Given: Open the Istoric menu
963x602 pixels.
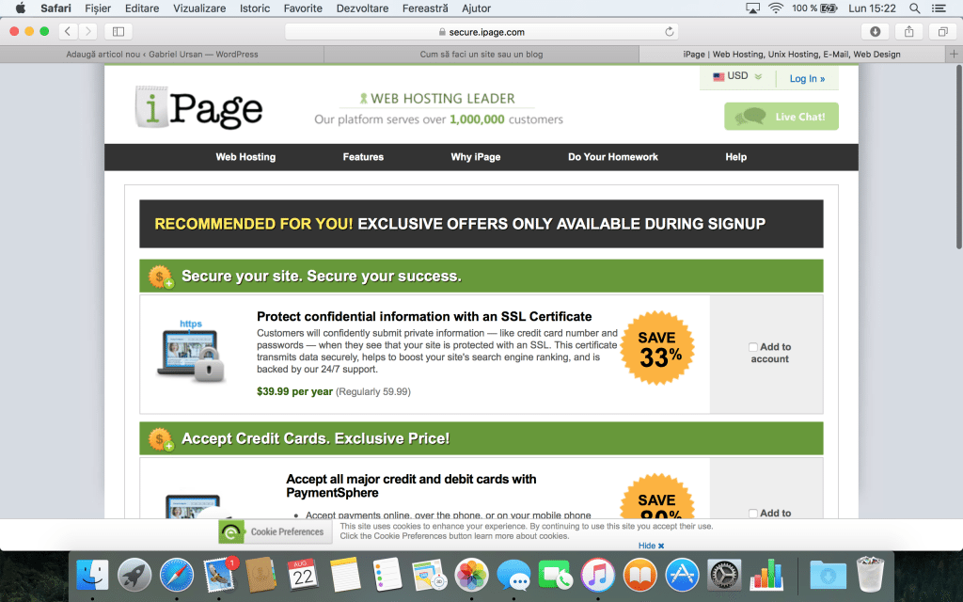Looking at the screenshot, I should 255,8.
